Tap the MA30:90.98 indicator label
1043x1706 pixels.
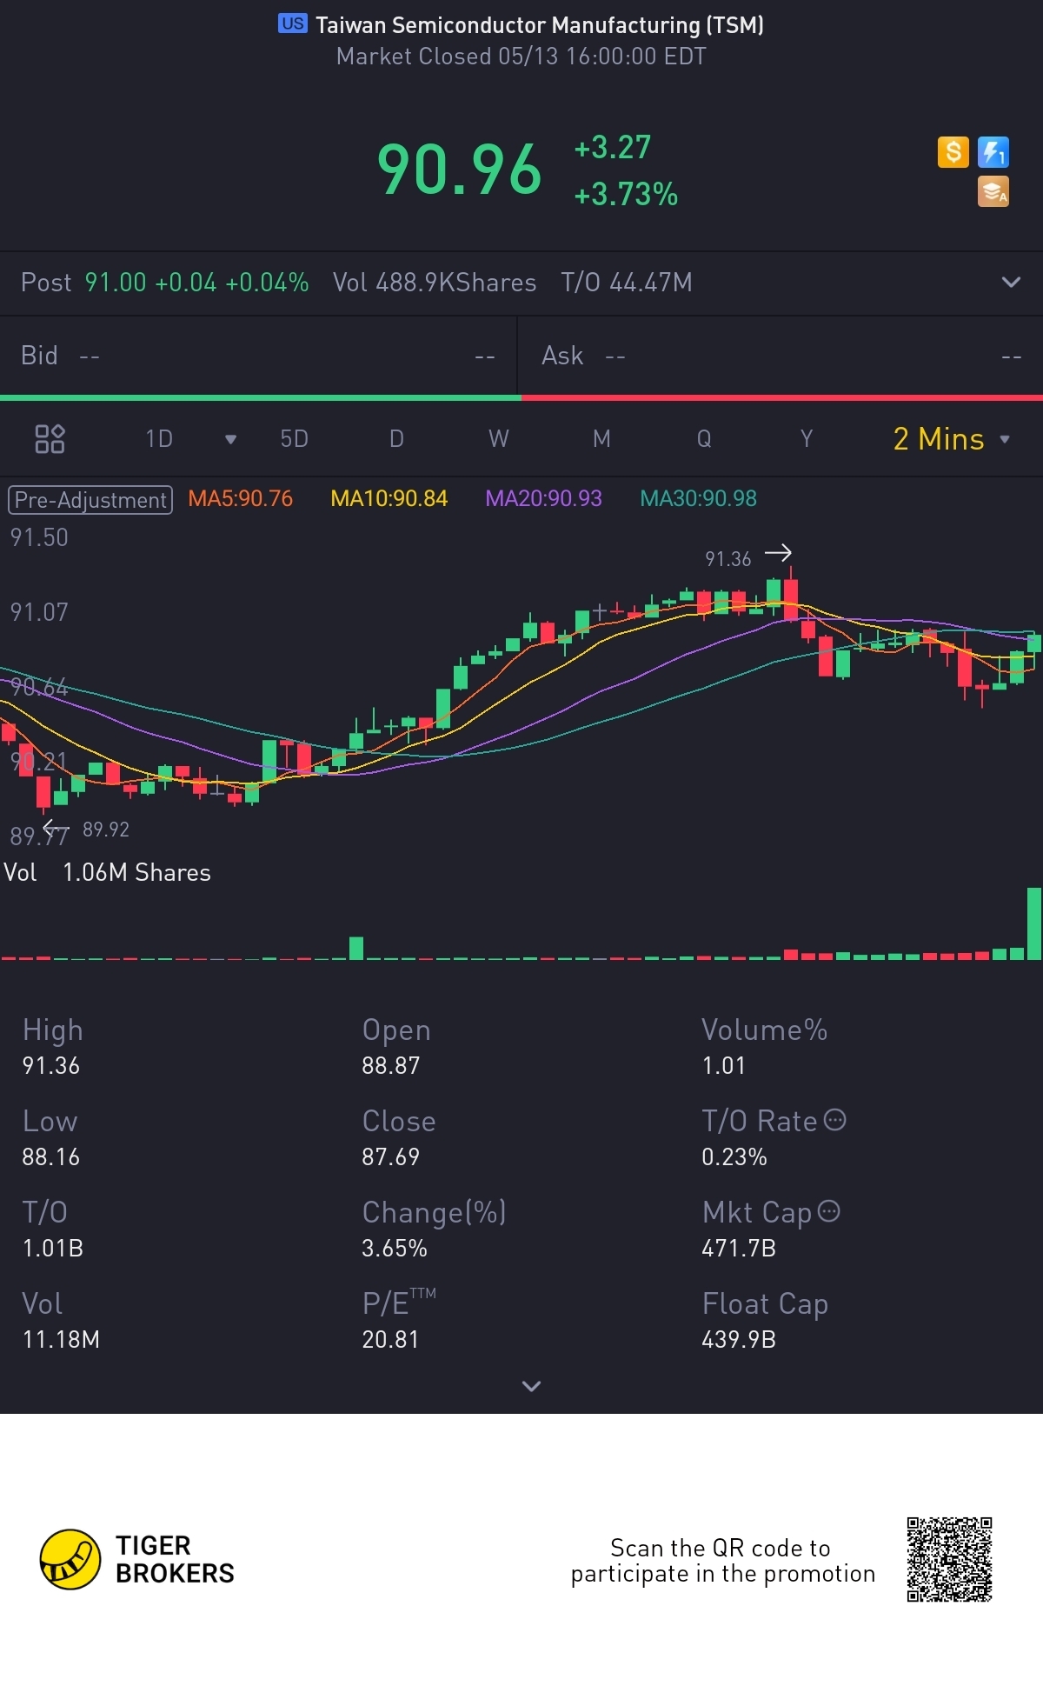698,499
